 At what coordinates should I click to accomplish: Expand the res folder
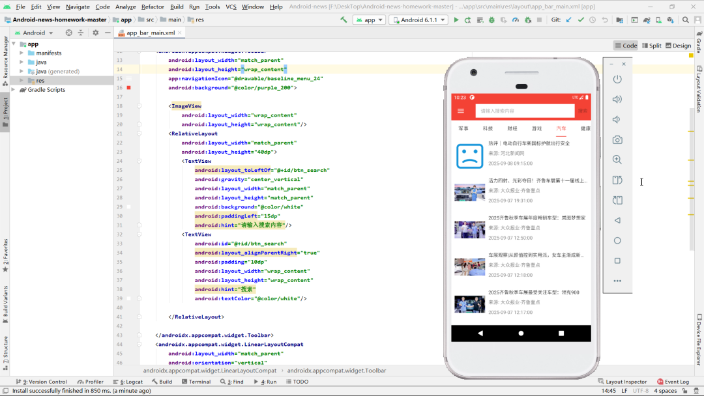(22, 80)
